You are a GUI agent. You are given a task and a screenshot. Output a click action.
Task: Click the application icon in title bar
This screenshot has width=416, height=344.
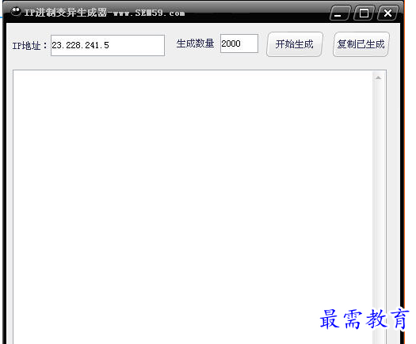16,11
